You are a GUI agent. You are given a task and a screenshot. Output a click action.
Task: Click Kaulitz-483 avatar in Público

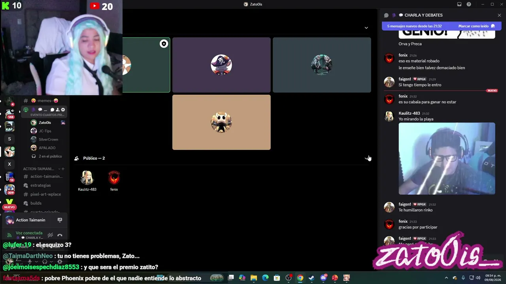coord(87,178)
